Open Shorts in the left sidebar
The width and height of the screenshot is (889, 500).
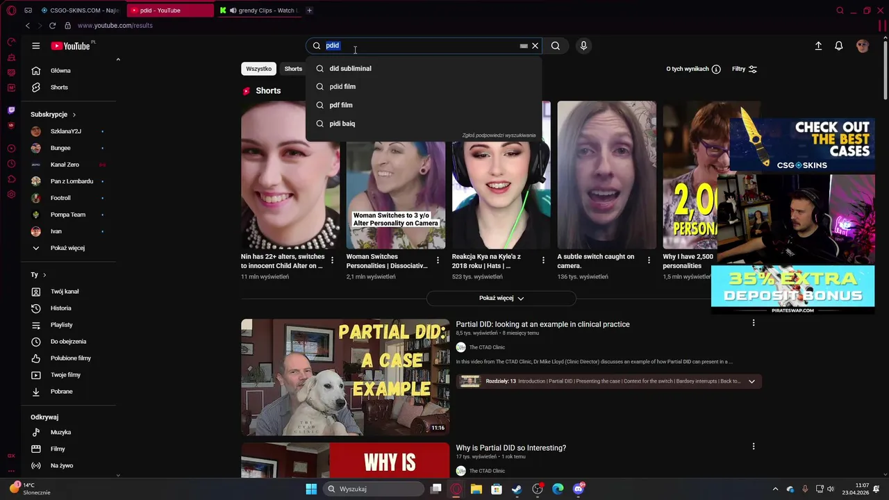(x=69, y=87)
